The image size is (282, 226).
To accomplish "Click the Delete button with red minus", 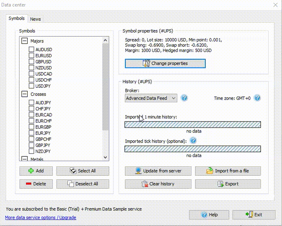I will pyautogui.click(x=36, y=184).
